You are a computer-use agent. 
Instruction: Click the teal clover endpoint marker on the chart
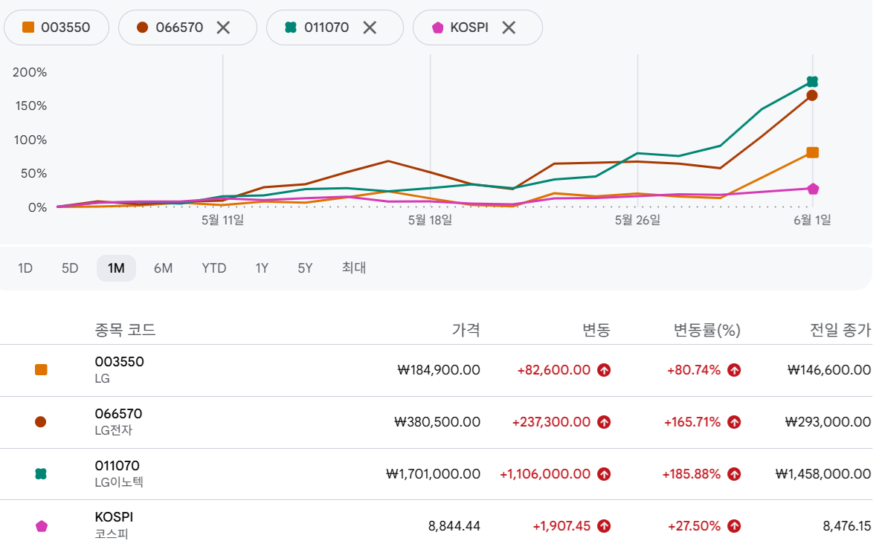812,82
